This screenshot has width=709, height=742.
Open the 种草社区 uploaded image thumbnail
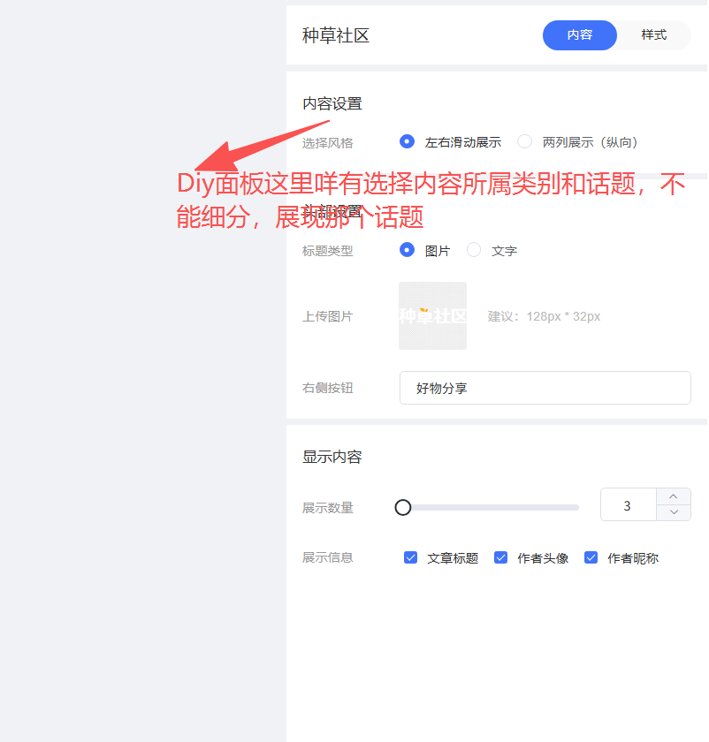coord(432,315)
